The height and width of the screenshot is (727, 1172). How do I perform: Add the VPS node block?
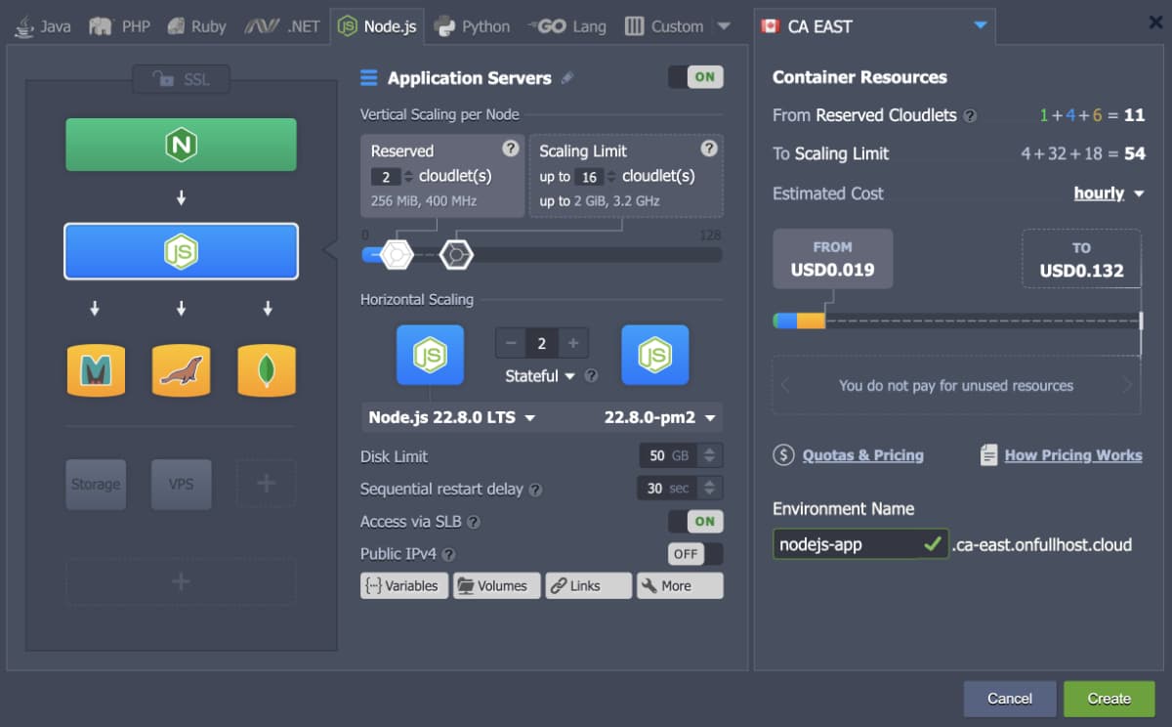[x=181, y=484]
